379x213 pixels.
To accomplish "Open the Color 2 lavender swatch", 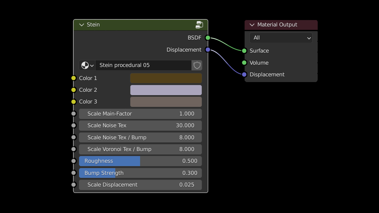I will coord(166,90).
